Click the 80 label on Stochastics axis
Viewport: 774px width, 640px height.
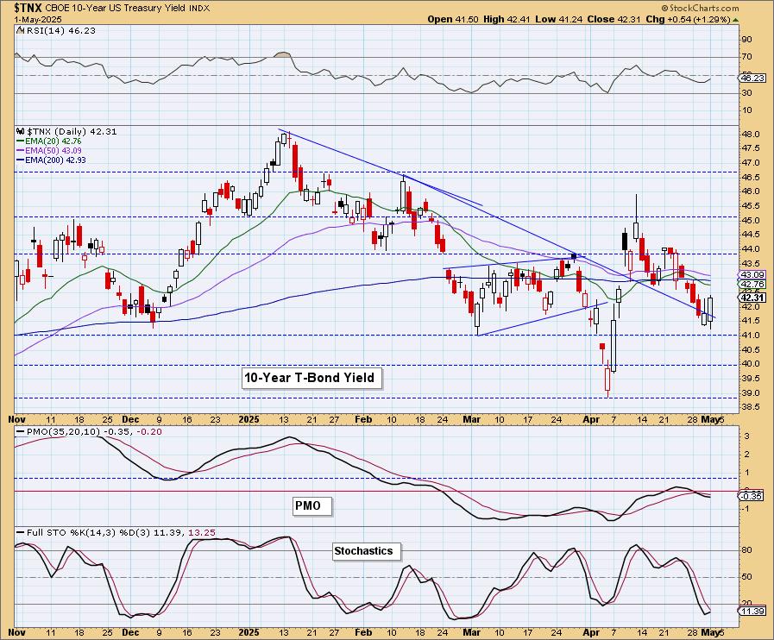[x=747, y=550]
